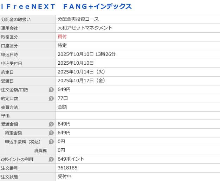Click the 分配金再投資コース value
This screenshot has width=220, height=181.
coord(78,19)
